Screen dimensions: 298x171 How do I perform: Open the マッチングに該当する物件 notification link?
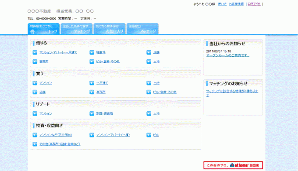point(232,93)
